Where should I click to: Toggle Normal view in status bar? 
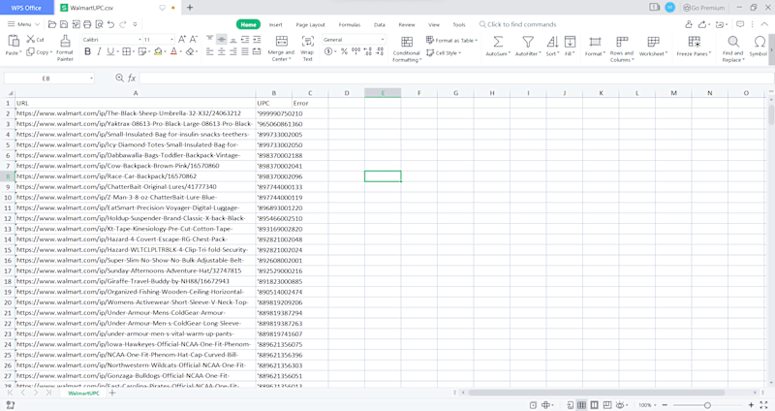click(x=582, y=405)
